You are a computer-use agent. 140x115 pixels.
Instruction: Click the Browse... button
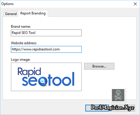pos(99,66)
